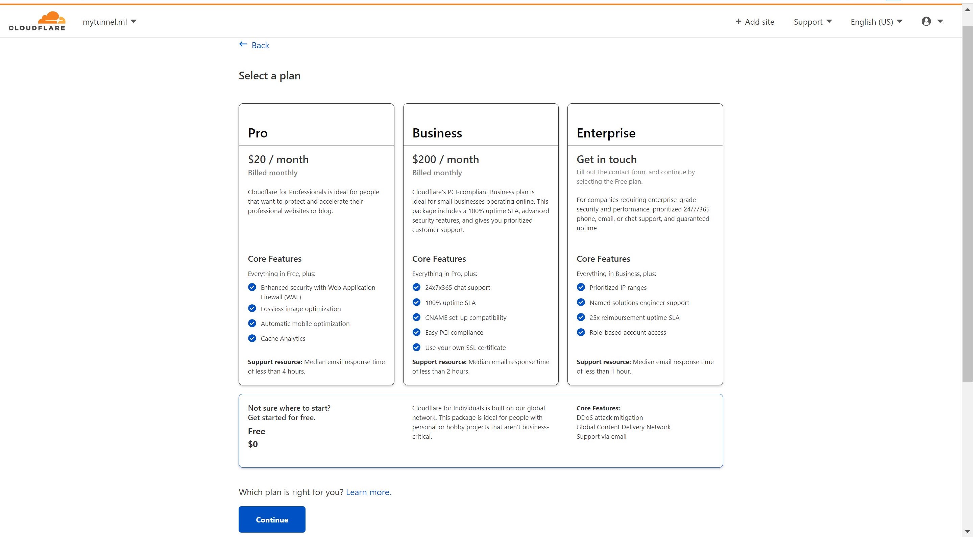The height and width of the screenshot is (537, 973).
Task: Choose the Free plan card
Action: point(481,431)
